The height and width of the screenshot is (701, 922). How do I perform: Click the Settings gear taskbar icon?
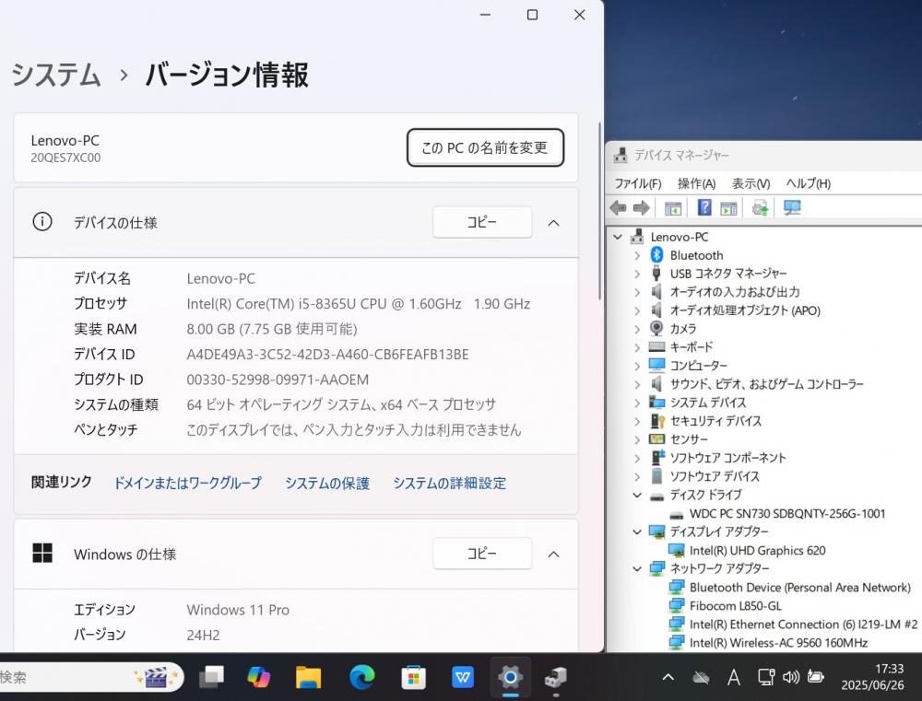pos(511,677)
